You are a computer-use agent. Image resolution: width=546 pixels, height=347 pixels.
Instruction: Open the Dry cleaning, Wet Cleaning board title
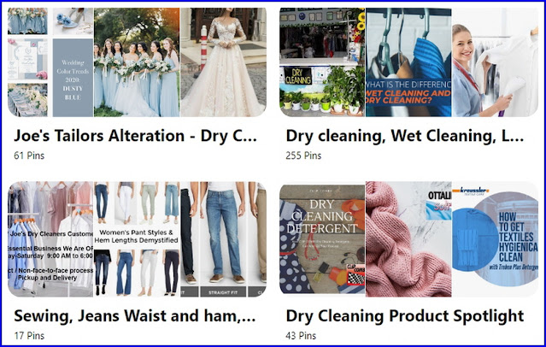[x=405, y=136]
